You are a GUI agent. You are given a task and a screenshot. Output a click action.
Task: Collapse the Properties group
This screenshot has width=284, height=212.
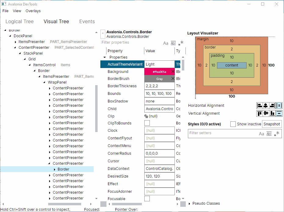click(x=105, y=57)
